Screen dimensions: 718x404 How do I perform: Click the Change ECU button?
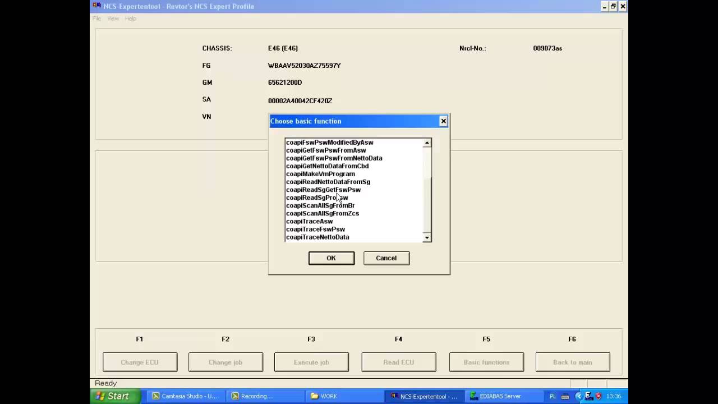coord(140,362)
